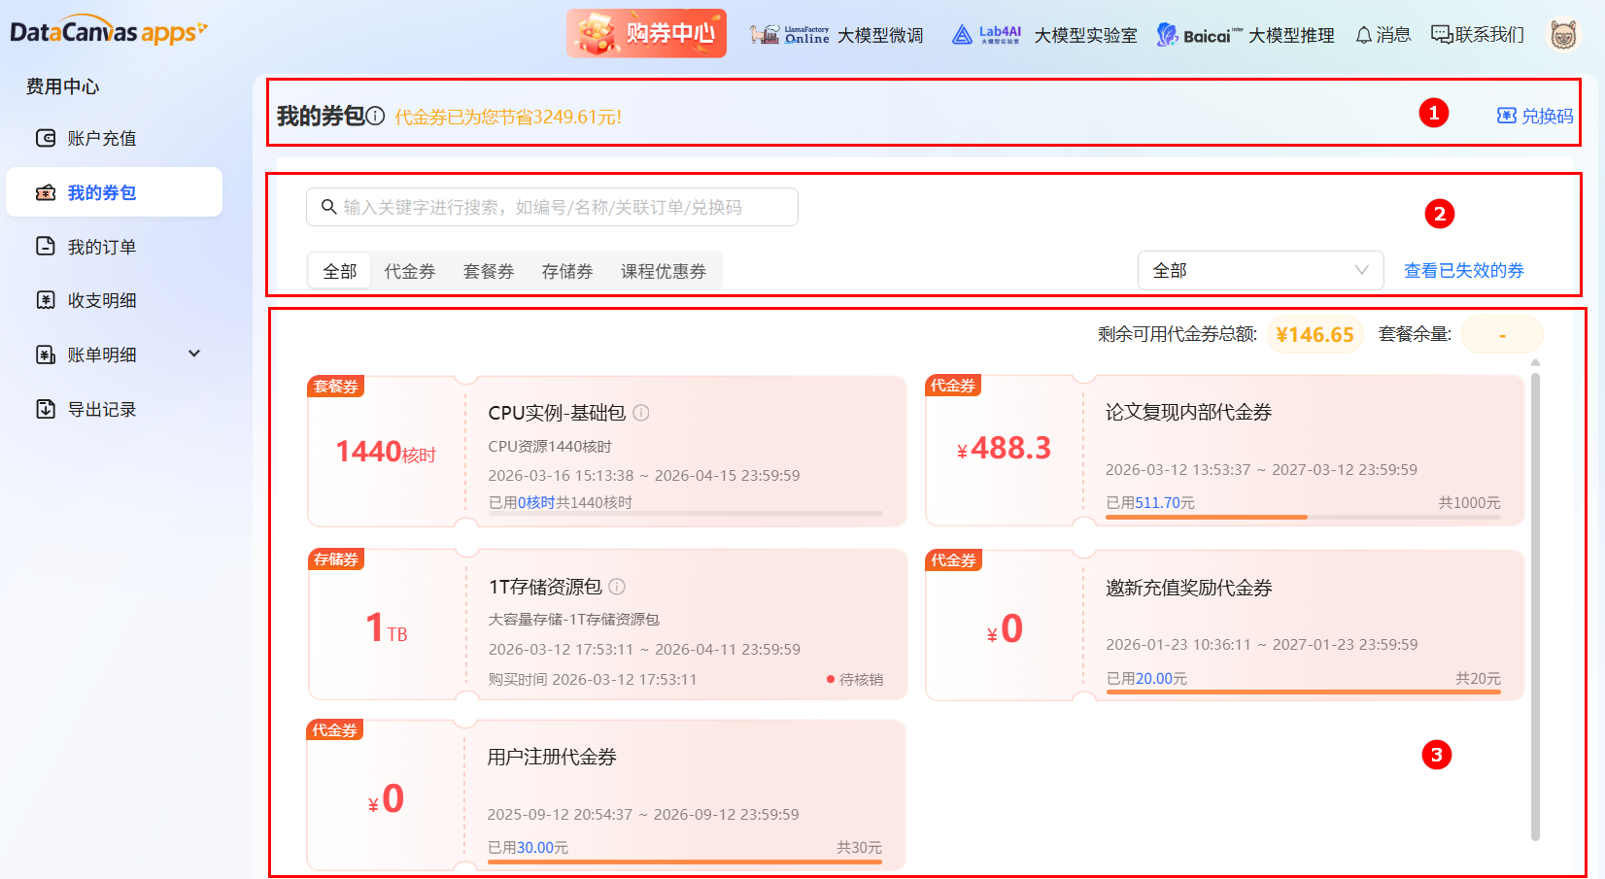Open the Lab4AI 大模型实验室
1605x879 pixels.
coord(1049,34)
